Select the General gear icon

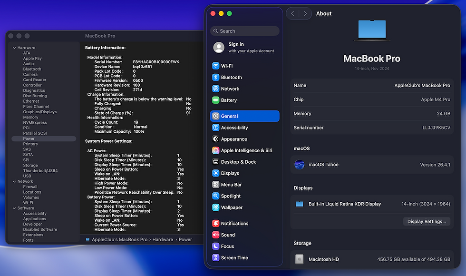(216, 116)
